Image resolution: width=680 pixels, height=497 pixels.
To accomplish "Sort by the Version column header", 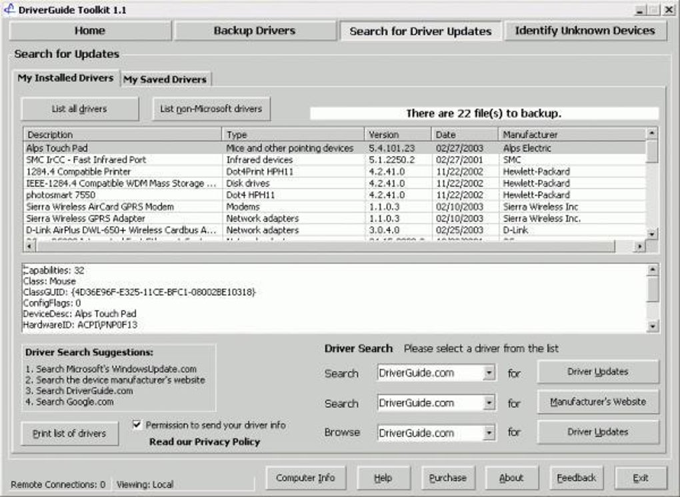I will pyautogui.click(x=398, y=135).
